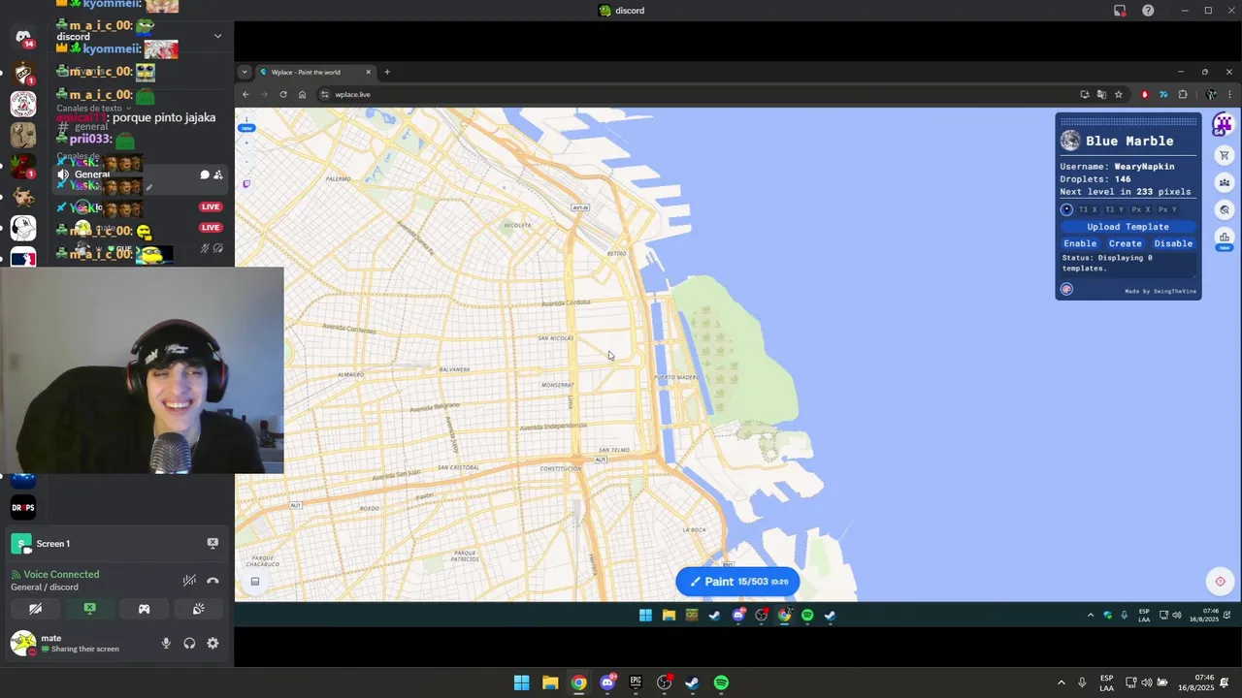1242x698 pixels.
Task: Stop streaming Screen 1 in Discord
Action: point(212,543)
